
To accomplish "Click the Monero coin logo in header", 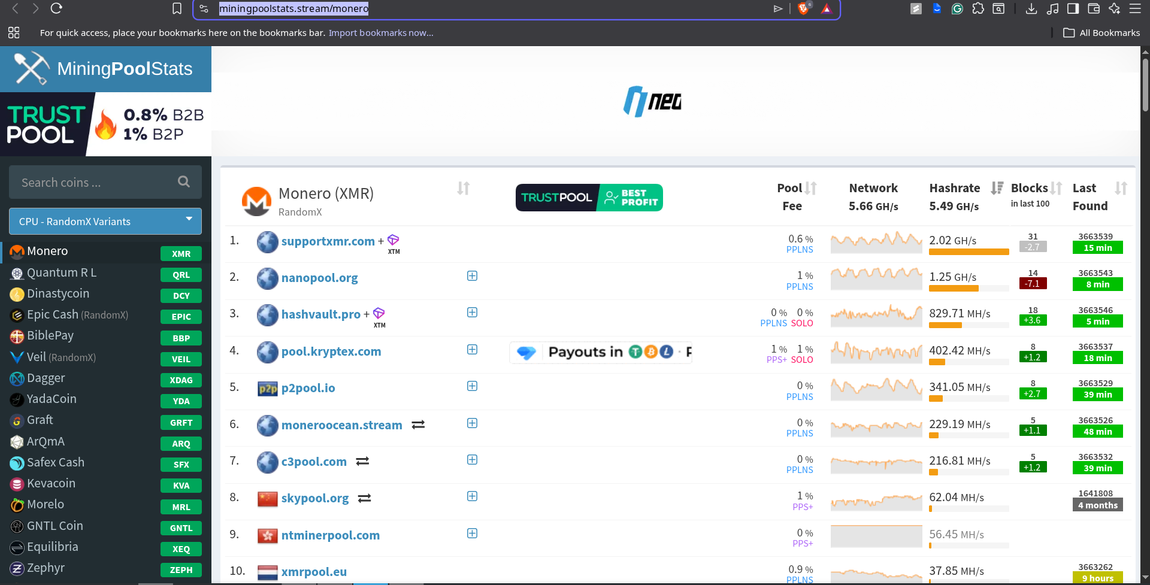I will click(256, 201).
